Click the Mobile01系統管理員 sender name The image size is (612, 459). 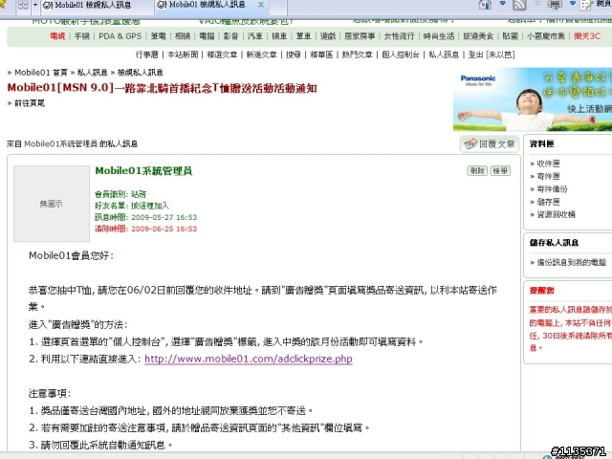click(x=143, y=171)
